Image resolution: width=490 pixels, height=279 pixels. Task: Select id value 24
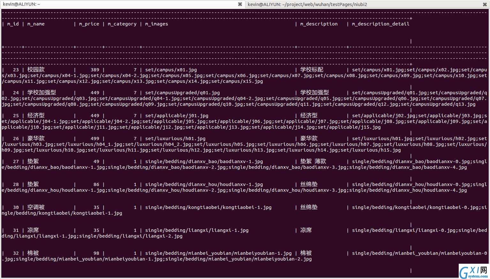pyautogui.click(x=16, y=93)
